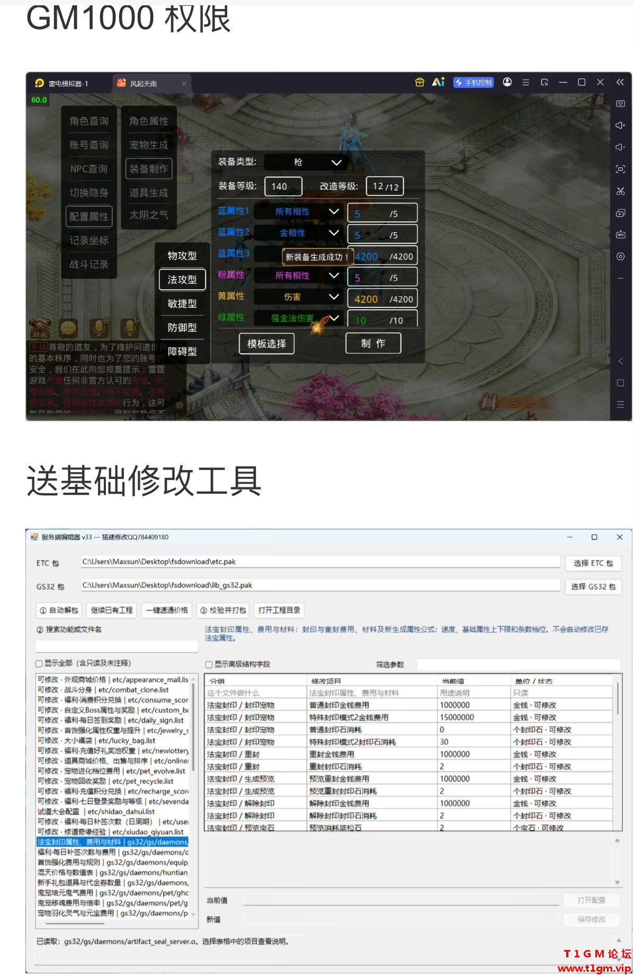This screenshot has width=634, height=977.
Task: Check the 显示全部 (含只读及未注释) checkbox
Action: click(39, 663)
